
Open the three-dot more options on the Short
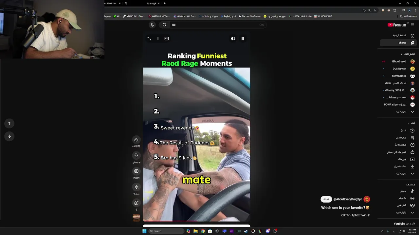point(158,39)
